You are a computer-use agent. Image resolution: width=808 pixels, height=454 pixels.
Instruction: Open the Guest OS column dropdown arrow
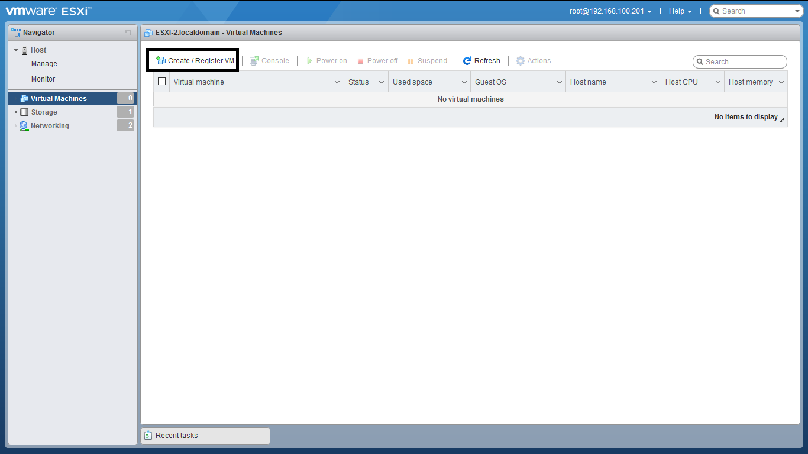pyautogui.click(x=559, y=82)
